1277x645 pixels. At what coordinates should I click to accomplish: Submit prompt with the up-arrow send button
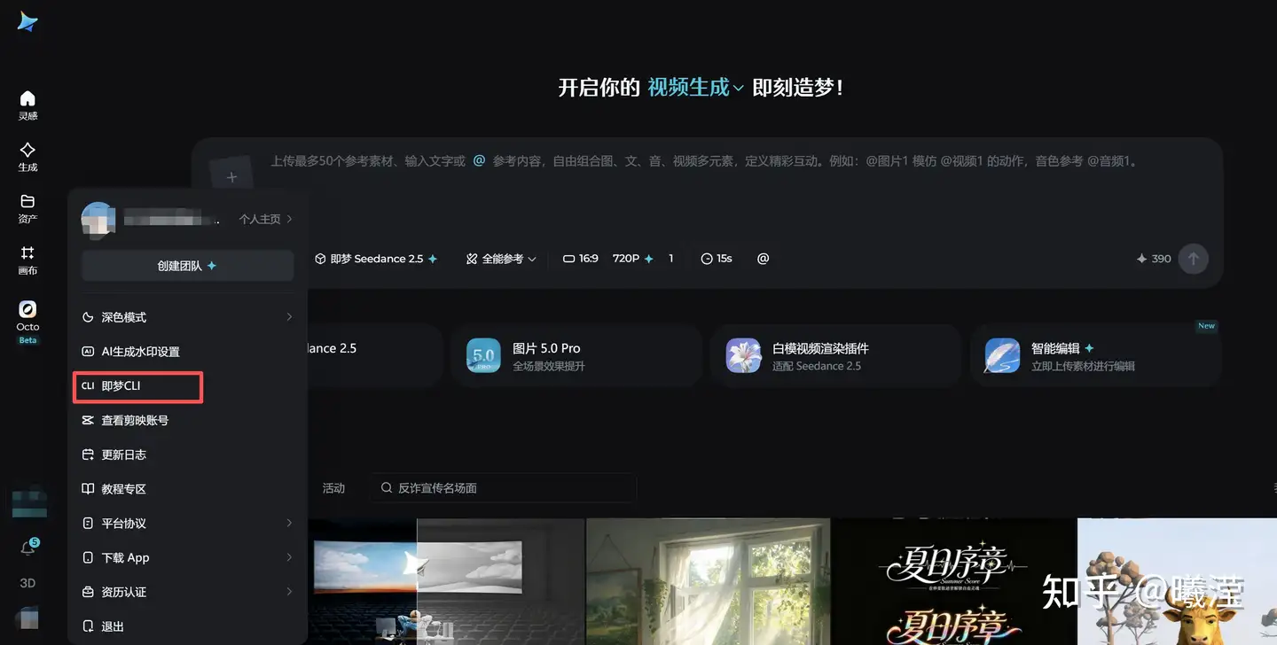click(x=1194, y=259)
